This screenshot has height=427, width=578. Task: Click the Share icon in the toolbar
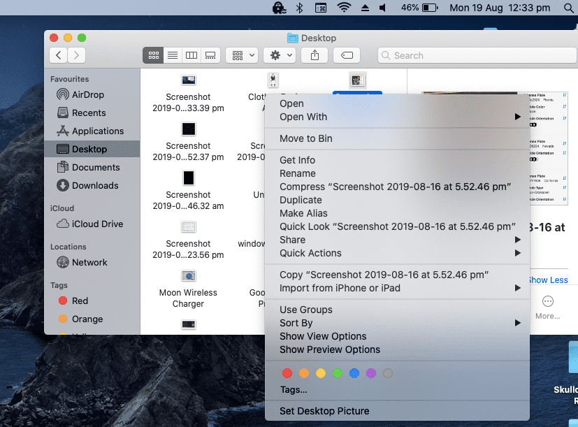click(x=314, y=55)
